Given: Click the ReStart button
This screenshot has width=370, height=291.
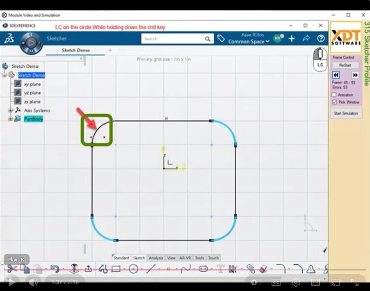Looking at the screenshot, I should (x=345, y=65).
